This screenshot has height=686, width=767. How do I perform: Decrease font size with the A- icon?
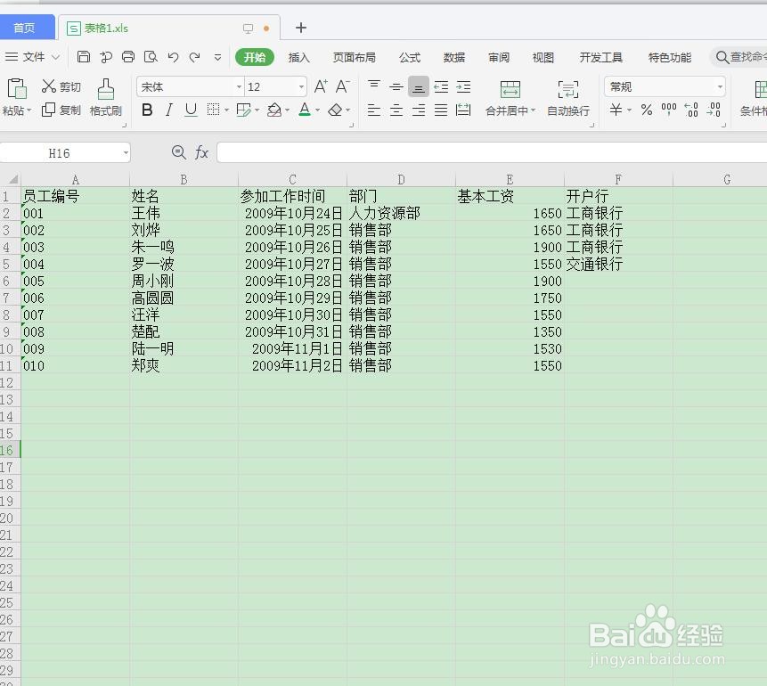click(343, 86)
